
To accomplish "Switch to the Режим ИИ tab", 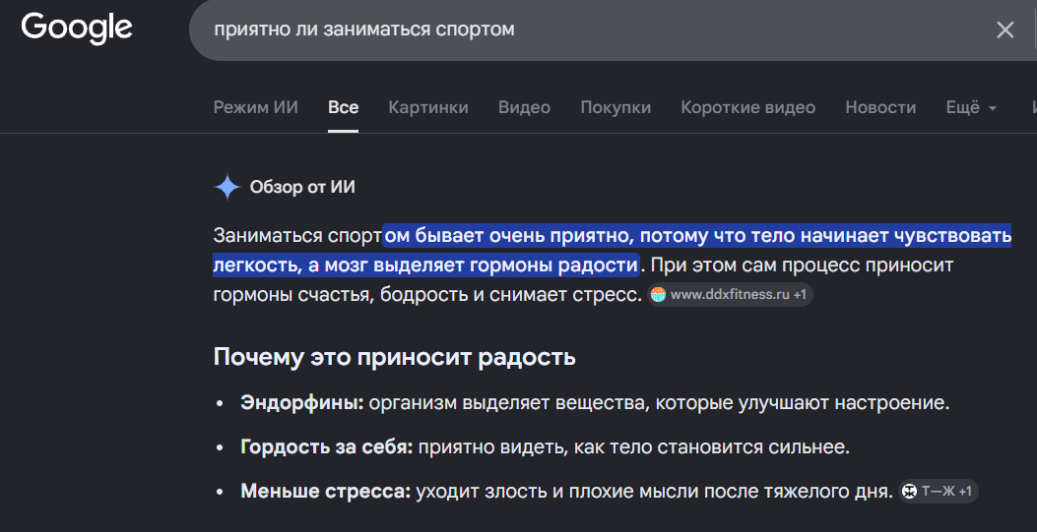I will 255,107.
